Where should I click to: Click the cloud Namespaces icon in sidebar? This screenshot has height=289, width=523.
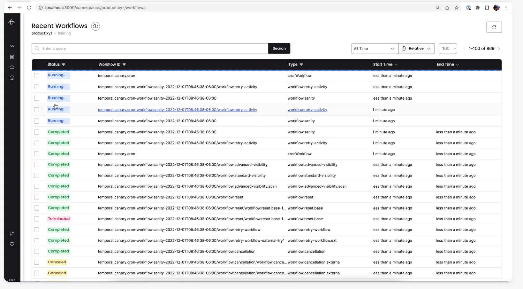pyautogui.click(x=12, y=67)
